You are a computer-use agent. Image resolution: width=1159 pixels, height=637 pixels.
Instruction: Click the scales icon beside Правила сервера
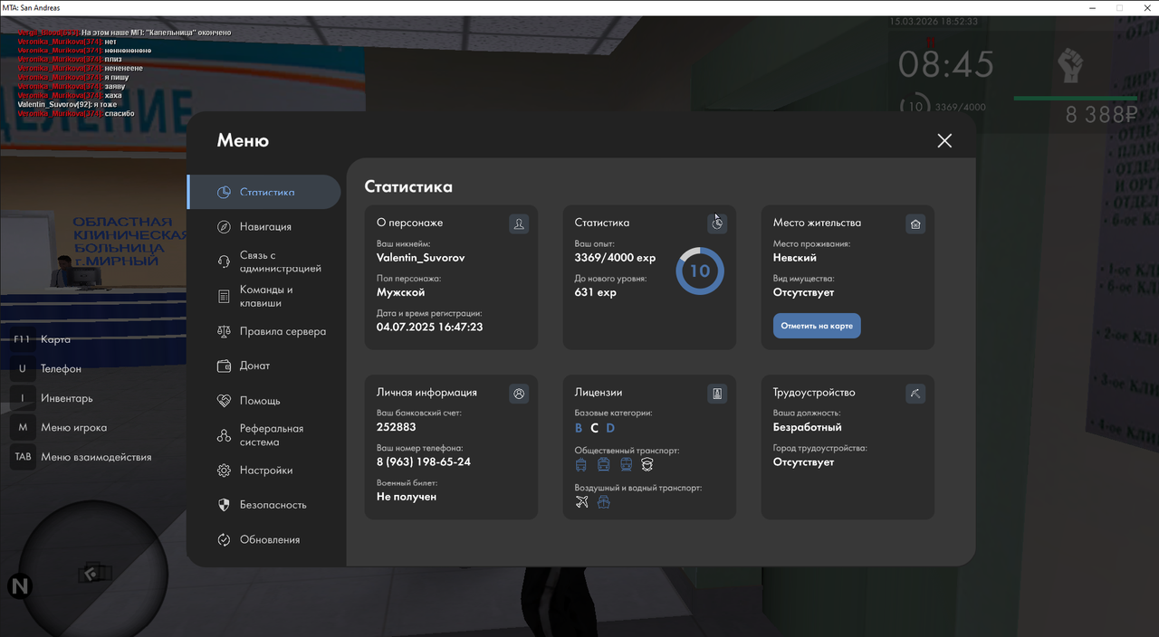tap(224, 331)
